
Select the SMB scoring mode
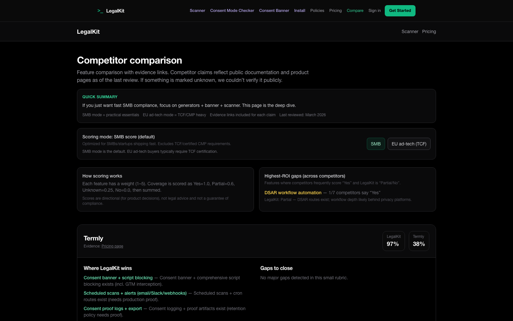click(375, 144)
